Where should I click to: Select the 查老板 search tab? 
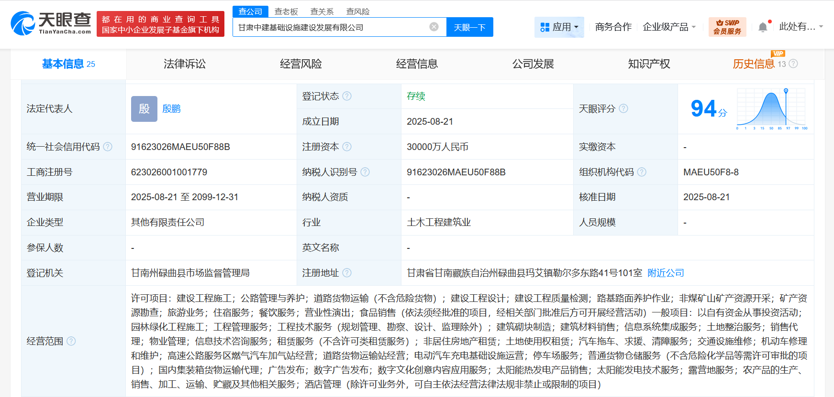[x=286, y=11]
